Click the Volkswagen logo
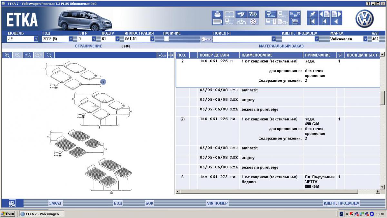387x218 pixels. [x=364, y=18]
